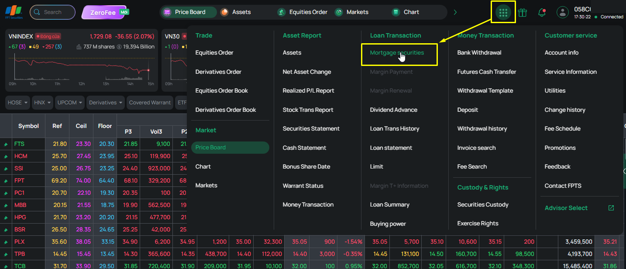Click the FPT Securities logo
The image size is (626, 269).
13,12
